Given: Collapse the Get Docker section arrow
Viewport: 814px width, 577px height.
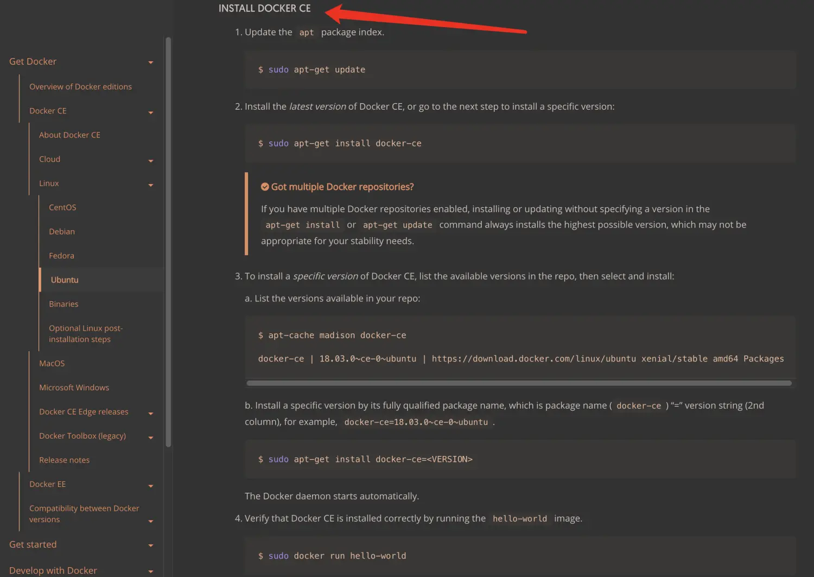Looking at the screenshot, I should point(151,63).
